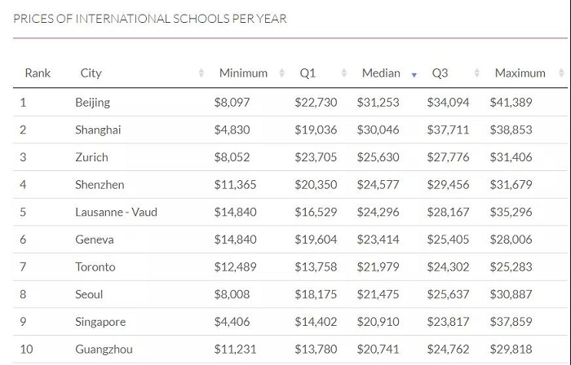Viewport: 571px width, 365px height.
Task: Toggle sort arrows beside Q1 header
Action: (343, 73)
